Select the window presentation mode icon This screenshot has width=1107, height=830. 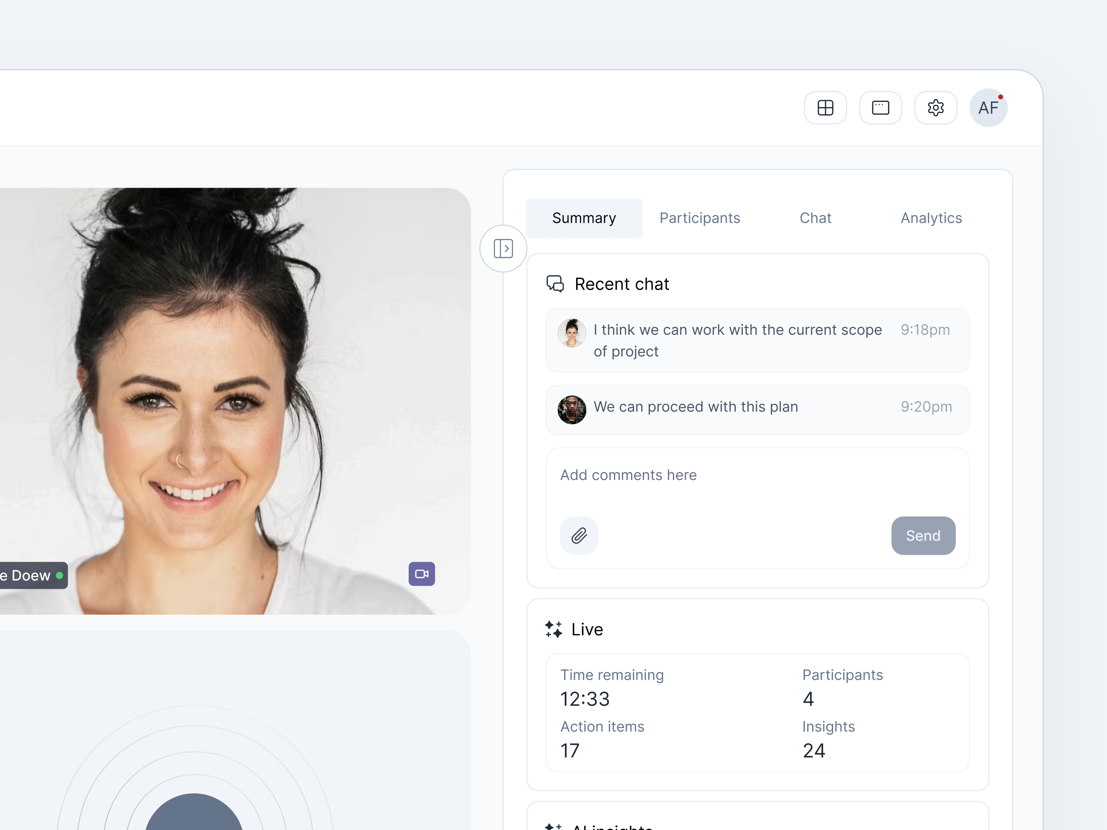(x=881, y=107)
